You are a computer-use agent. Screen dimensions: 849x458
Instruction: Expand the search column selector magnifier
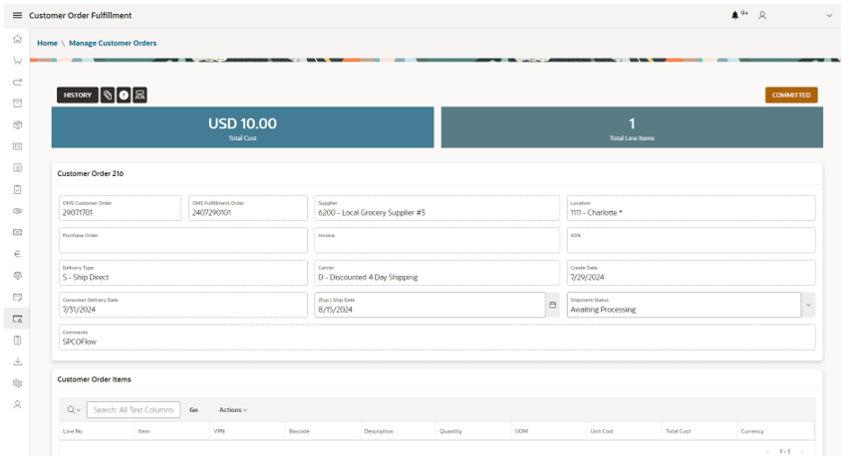(74, 410)
